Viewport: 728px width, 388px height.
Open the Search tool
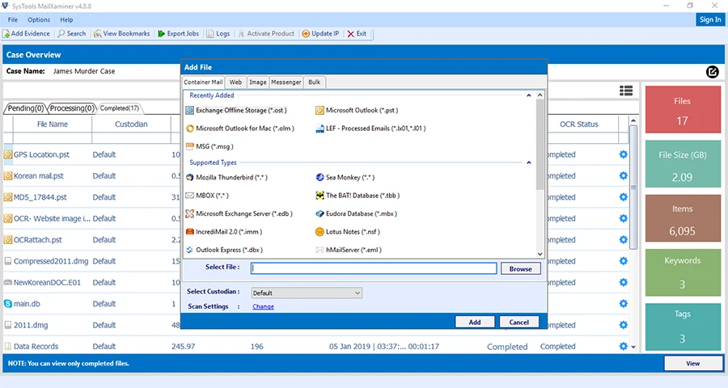tap(72, 33)
